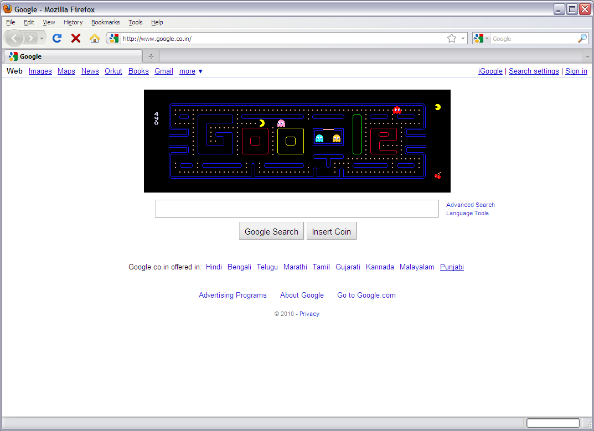Click the Back navigation arrow
Viewport: 594px width, 431px height.
click(x=14, y=38)
